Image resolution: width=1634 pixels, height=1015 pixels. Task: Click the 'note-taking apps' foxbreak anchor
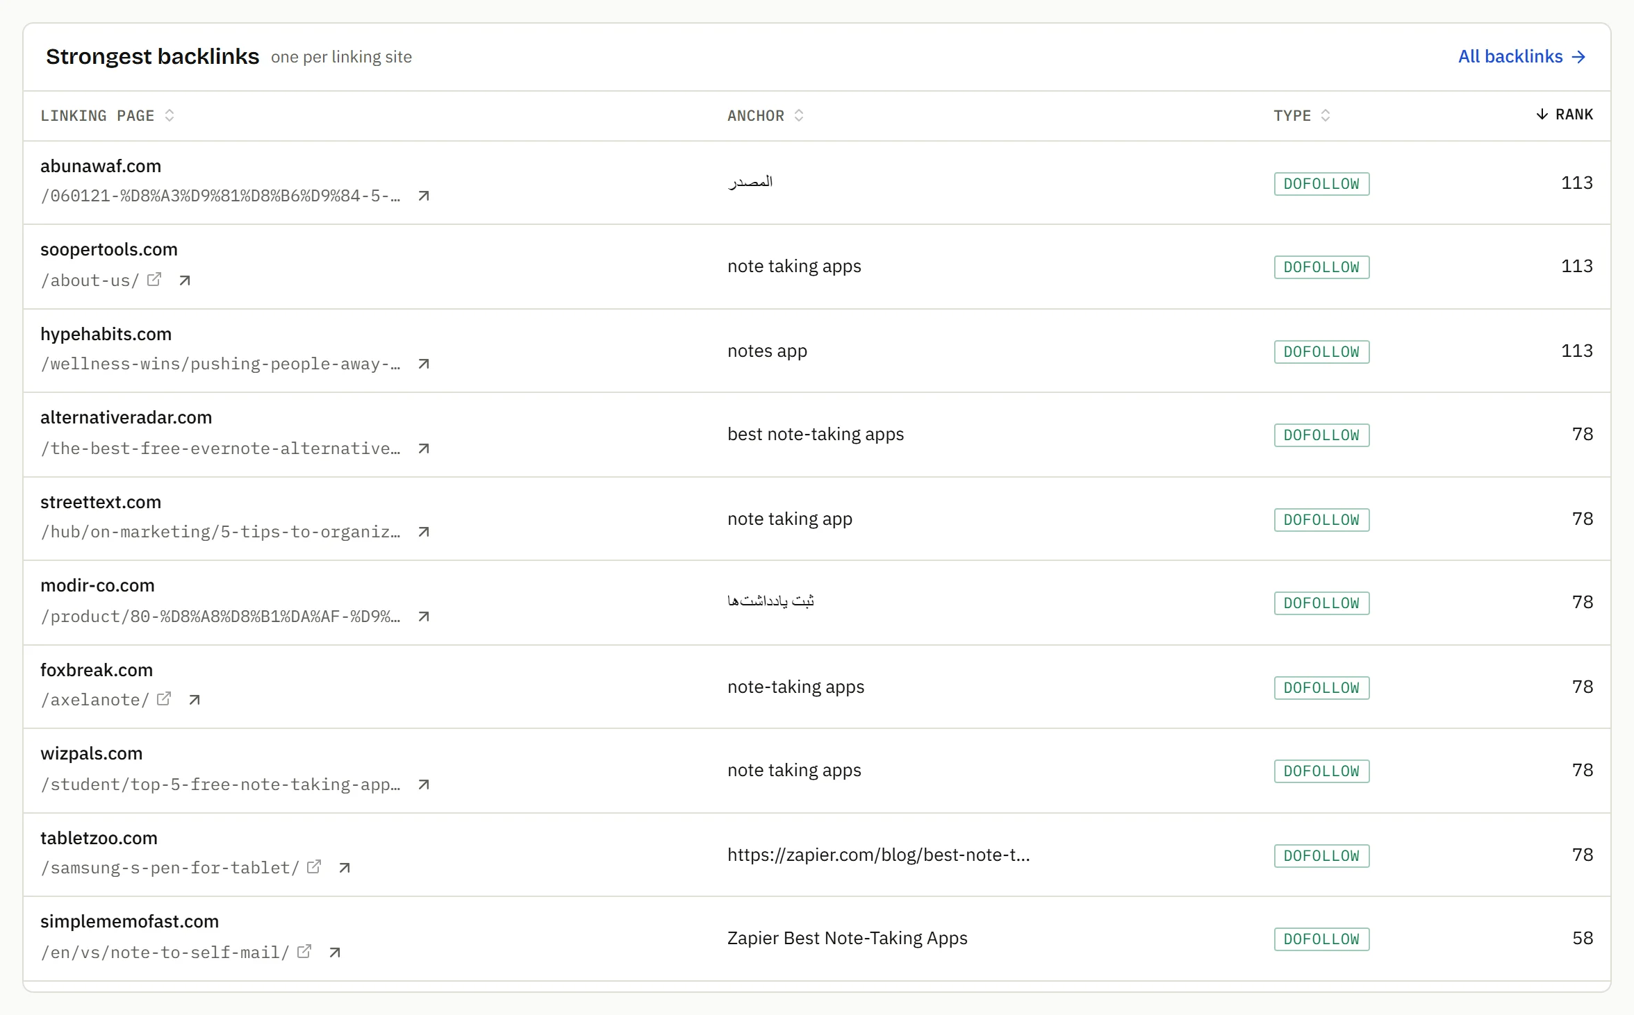pos(795,687)
